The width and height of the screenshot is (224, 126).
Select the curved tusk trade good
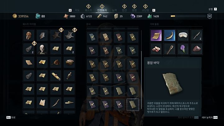pos(170,35)
